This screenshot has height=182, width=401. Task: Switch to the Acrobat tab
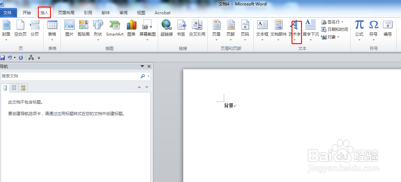[162, 13]
